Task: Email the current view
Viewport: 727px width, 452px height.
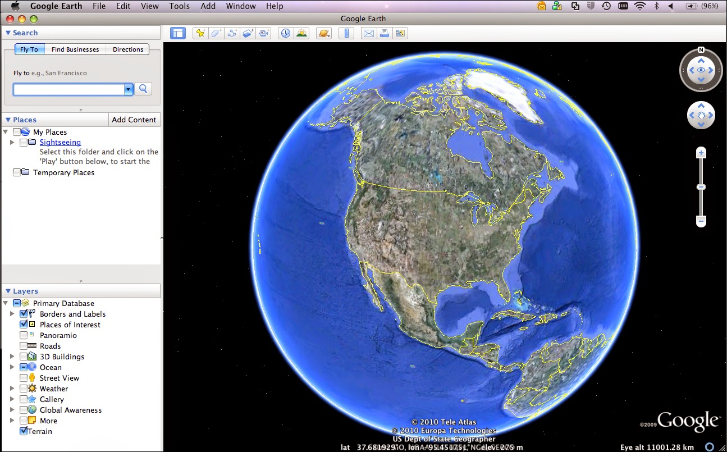Action: pyautogui.click(x=368, y=33)
